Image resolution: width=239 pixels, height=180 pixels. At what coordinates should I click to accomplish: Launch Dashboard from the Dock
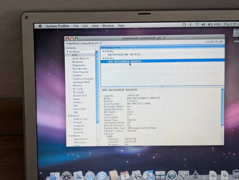(67, 176)
